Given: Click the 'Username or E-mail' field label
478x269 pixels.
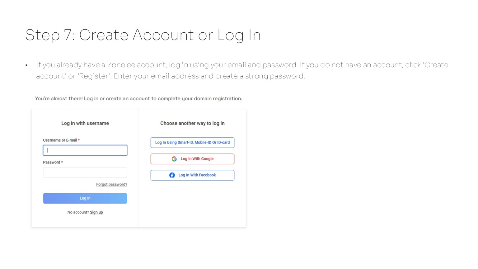Looking at the screenshot, I should click(60, 140).
